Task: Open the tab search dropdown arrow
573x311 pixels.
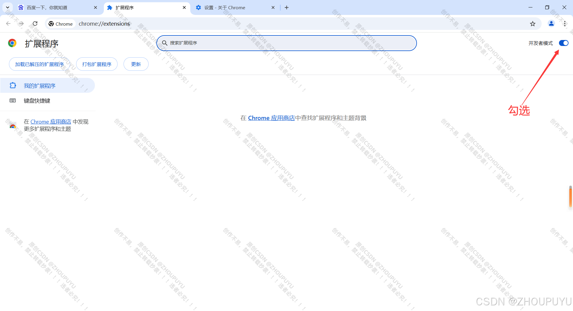Action: pos(8,7)
